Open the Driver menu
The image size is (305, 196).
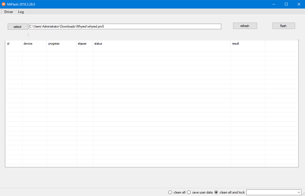click(x=9, y=12)
